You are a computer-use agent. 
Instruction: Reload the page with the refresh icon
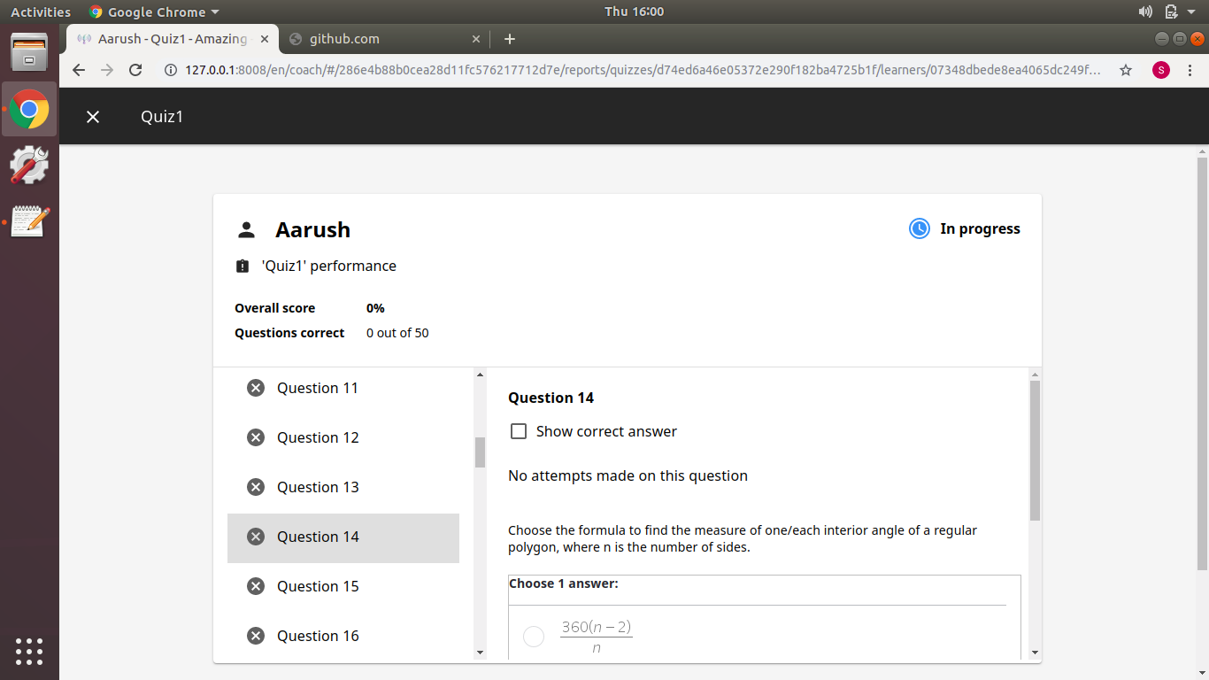point(135,70)
